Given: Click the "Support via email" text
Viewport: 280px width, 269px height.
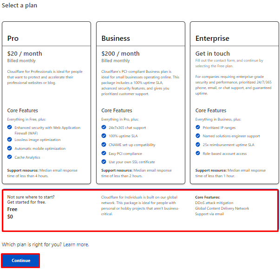Looking at the screenshot, I should pos(209,214).
